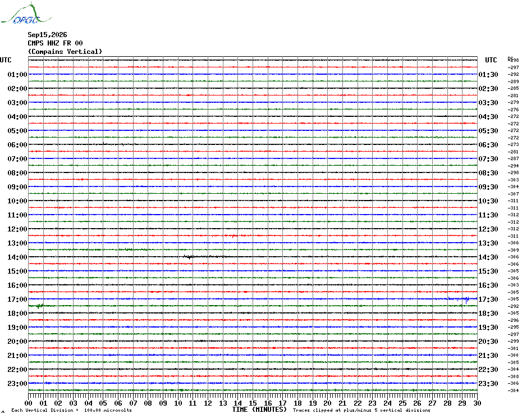Click the Each Vertical Division scale note

71,410
